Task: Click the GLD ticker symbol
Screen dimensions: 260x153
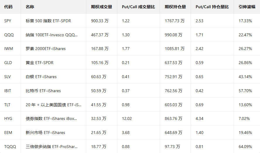Action: click(8, 63)
